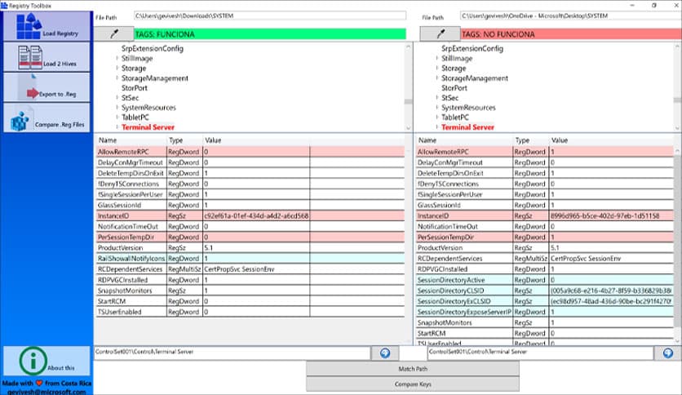Select AllowRemoteRPC row in the right table

545,152
